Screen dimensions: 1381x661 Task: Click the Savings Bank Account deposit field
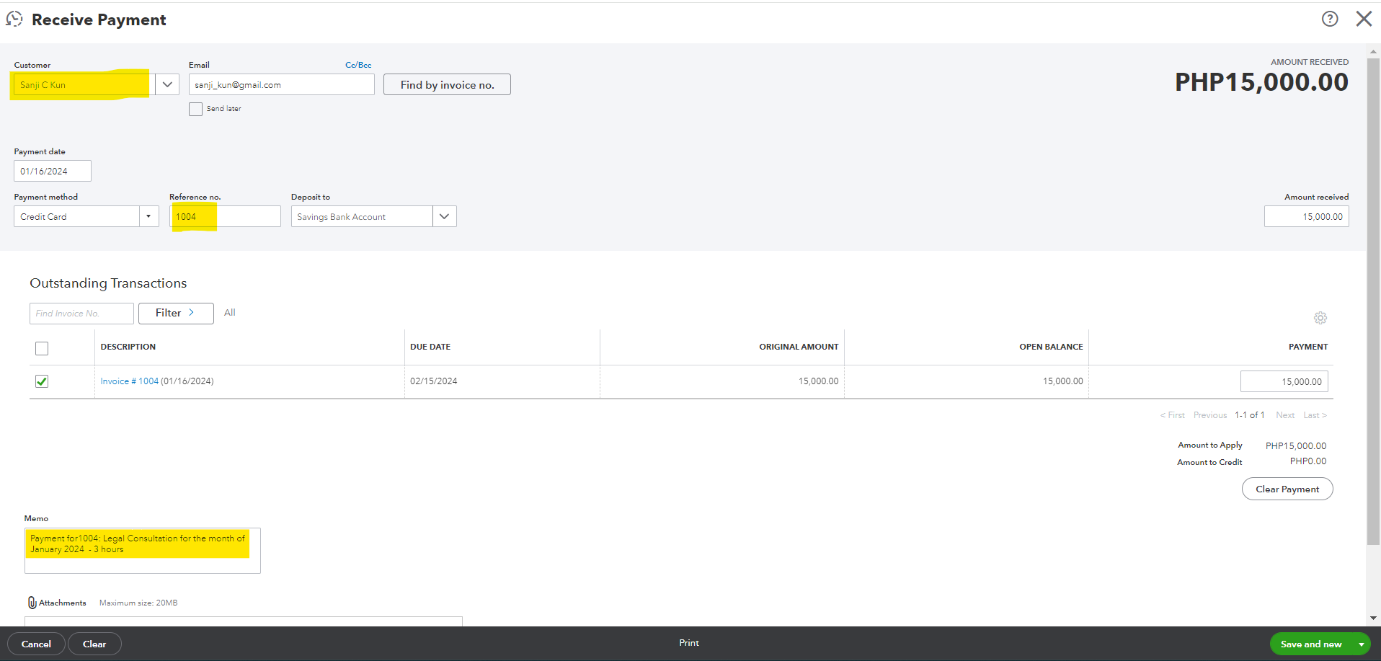[x=362, y=216]
